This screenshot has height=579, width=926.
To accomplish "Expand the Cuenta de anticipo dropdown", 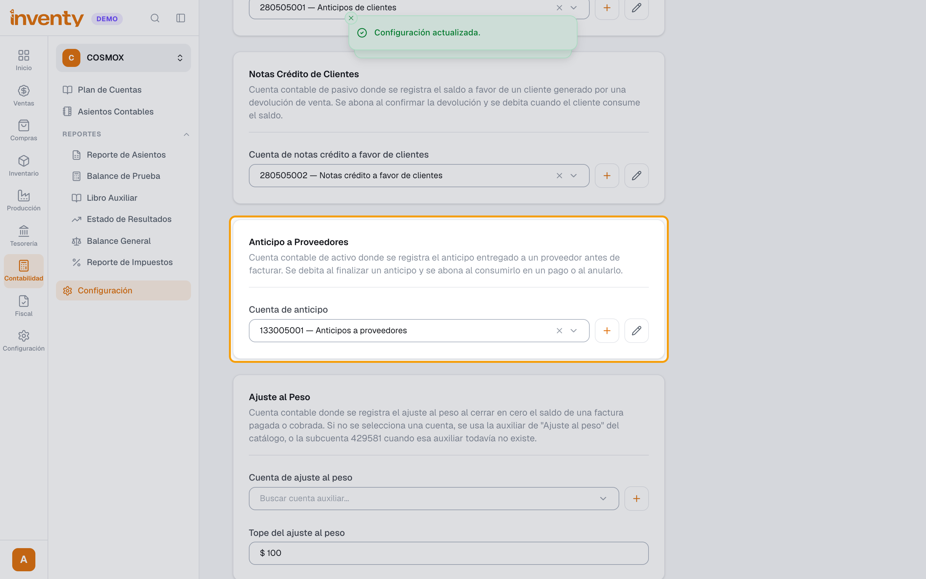I will tap(573, 330).
